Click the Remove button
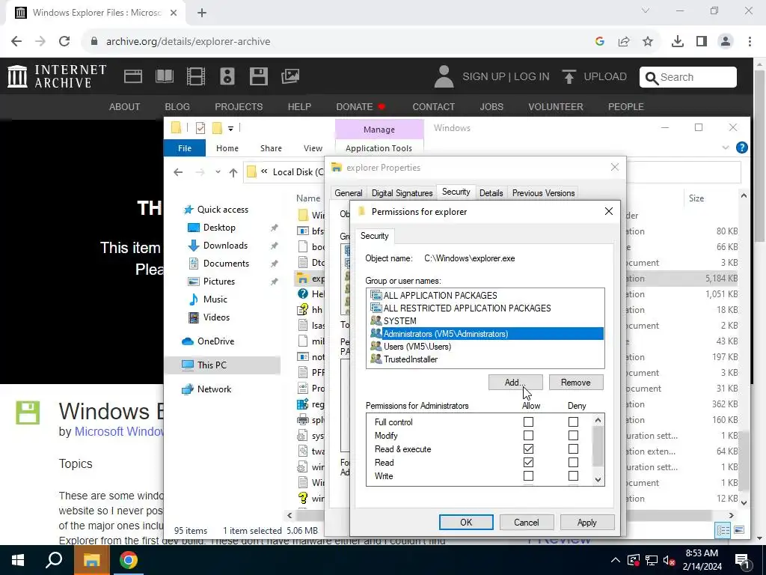766x575 pixels. [576, 383]
